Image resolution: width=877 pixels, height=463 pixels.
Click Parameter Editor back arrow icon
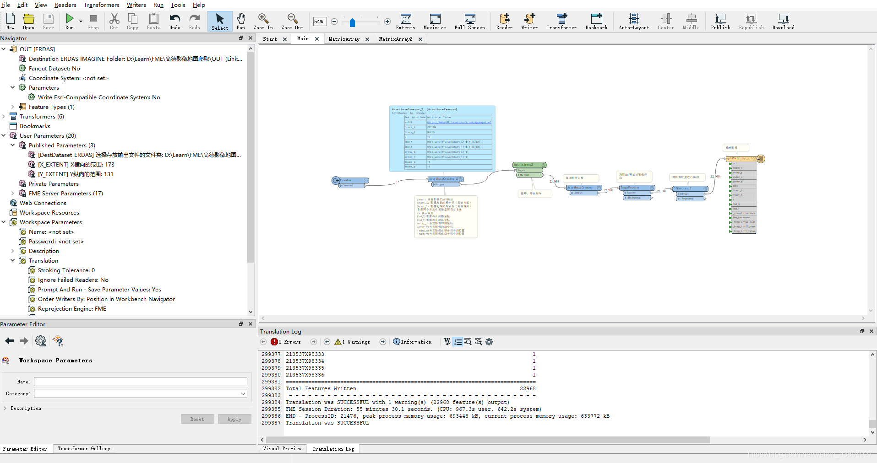pos(10,341)
